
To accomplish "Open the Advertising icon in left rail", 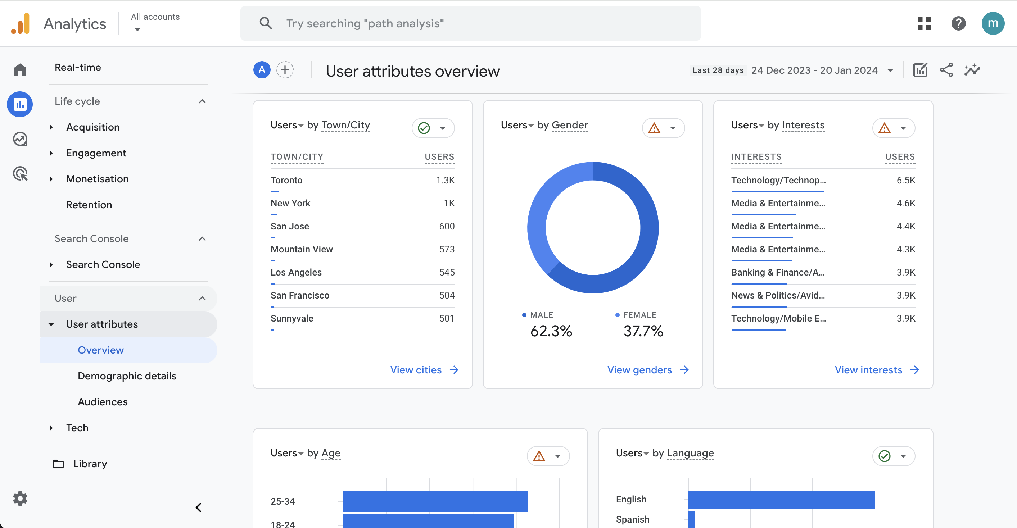I will tap(20, 174).
